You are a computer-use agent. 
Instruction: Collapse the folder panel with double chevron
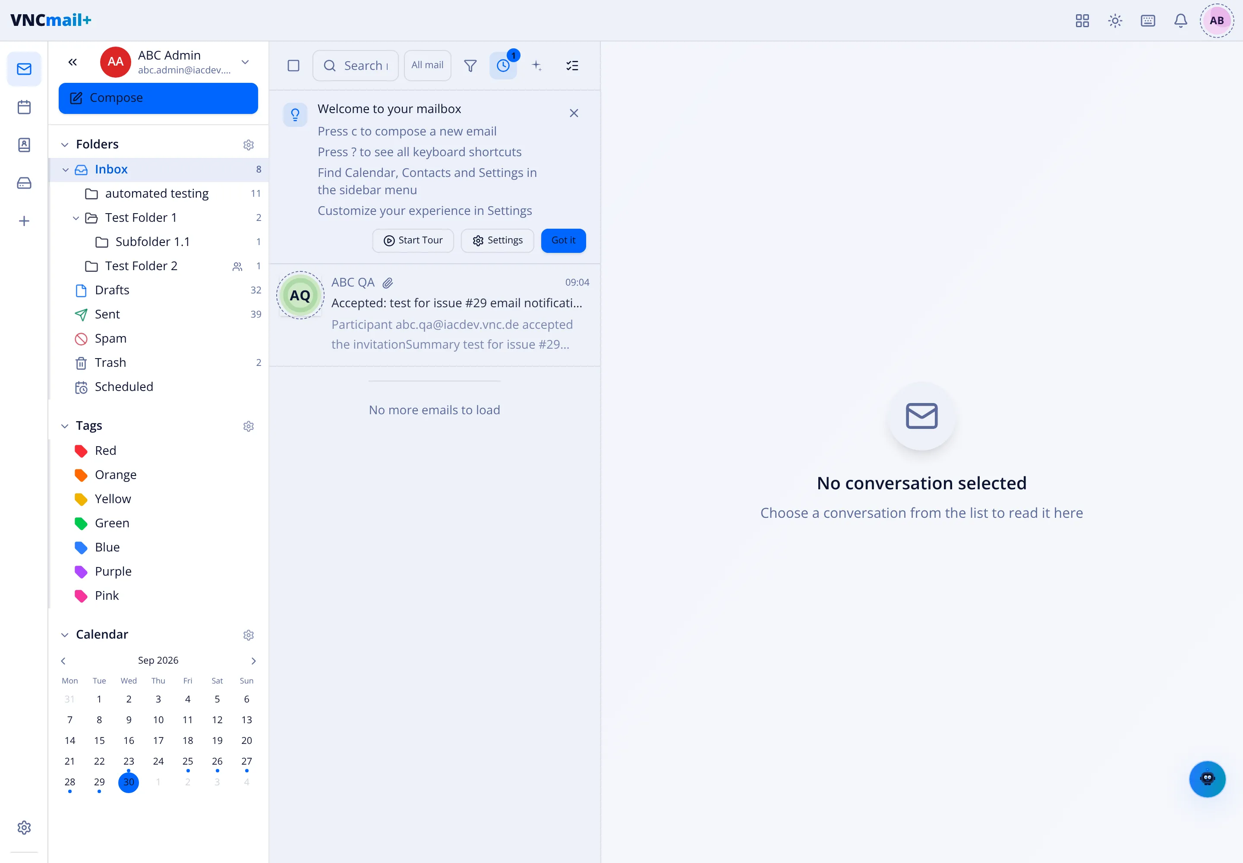[x=73, y=62]
